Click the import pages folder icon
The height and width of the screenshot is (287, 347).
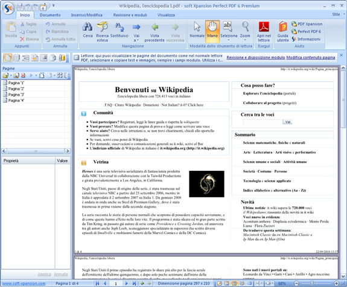tap(5, 76)
